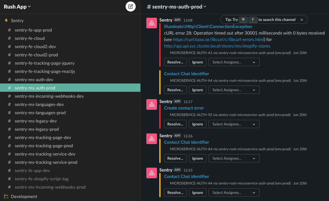Image resolution: width=329 pixels, height=201 pixels.
Task: Click the construction emoji next to Development
Action: 6,196
